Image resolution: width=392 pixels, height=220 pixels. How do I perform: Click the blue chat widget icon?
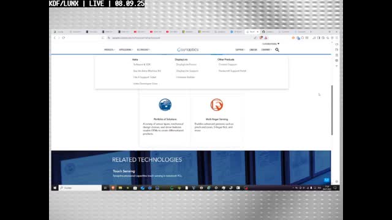pos(326,180)
